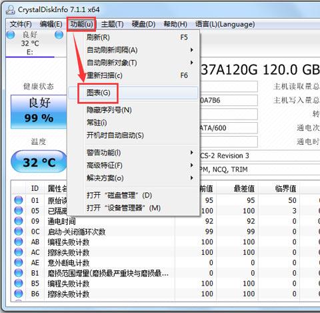The image size is (320, 313).
Task: Expand the 自动刷新对象(T) submenu
Action: point(133,63)
